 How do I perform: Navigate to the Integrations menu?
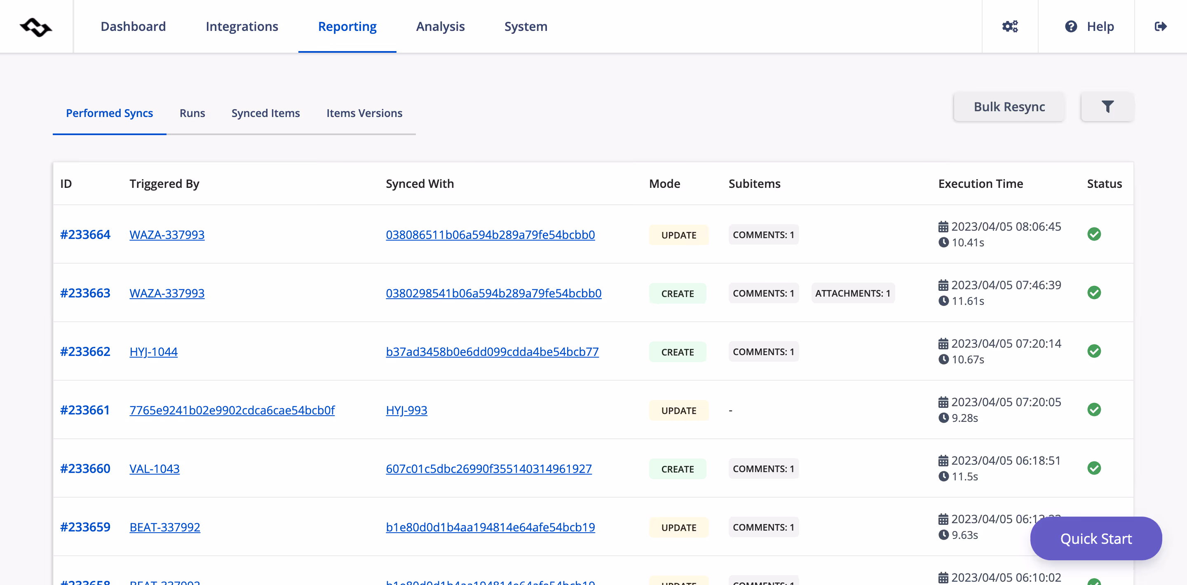coord(242,26)
